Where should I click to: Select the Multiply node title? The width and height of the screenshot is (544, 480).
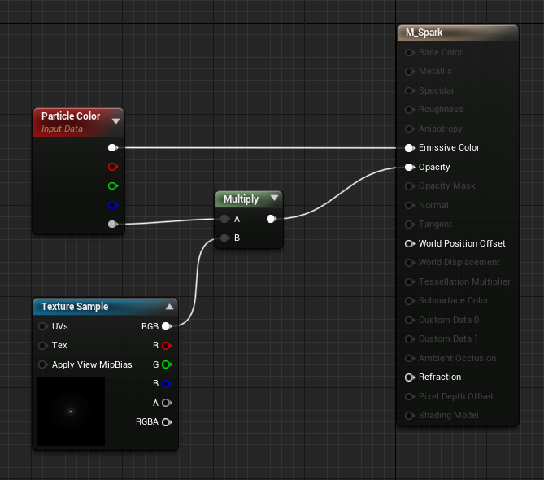coord(242,199)
